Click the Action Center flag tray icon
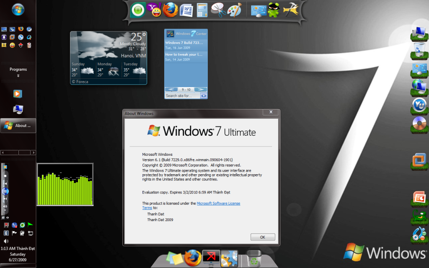This screenshot has height=268, width=429. click(x=14, y=233)
